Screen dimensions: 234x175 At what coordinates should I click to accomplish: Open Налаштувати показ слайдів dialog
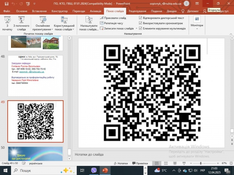[x=89, y=23]
